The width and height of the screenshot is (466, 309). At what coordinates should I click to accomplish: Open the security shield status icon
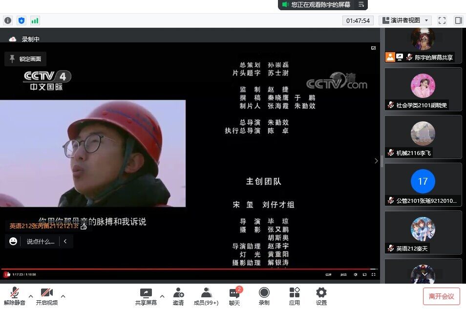[x=21, y=20]
